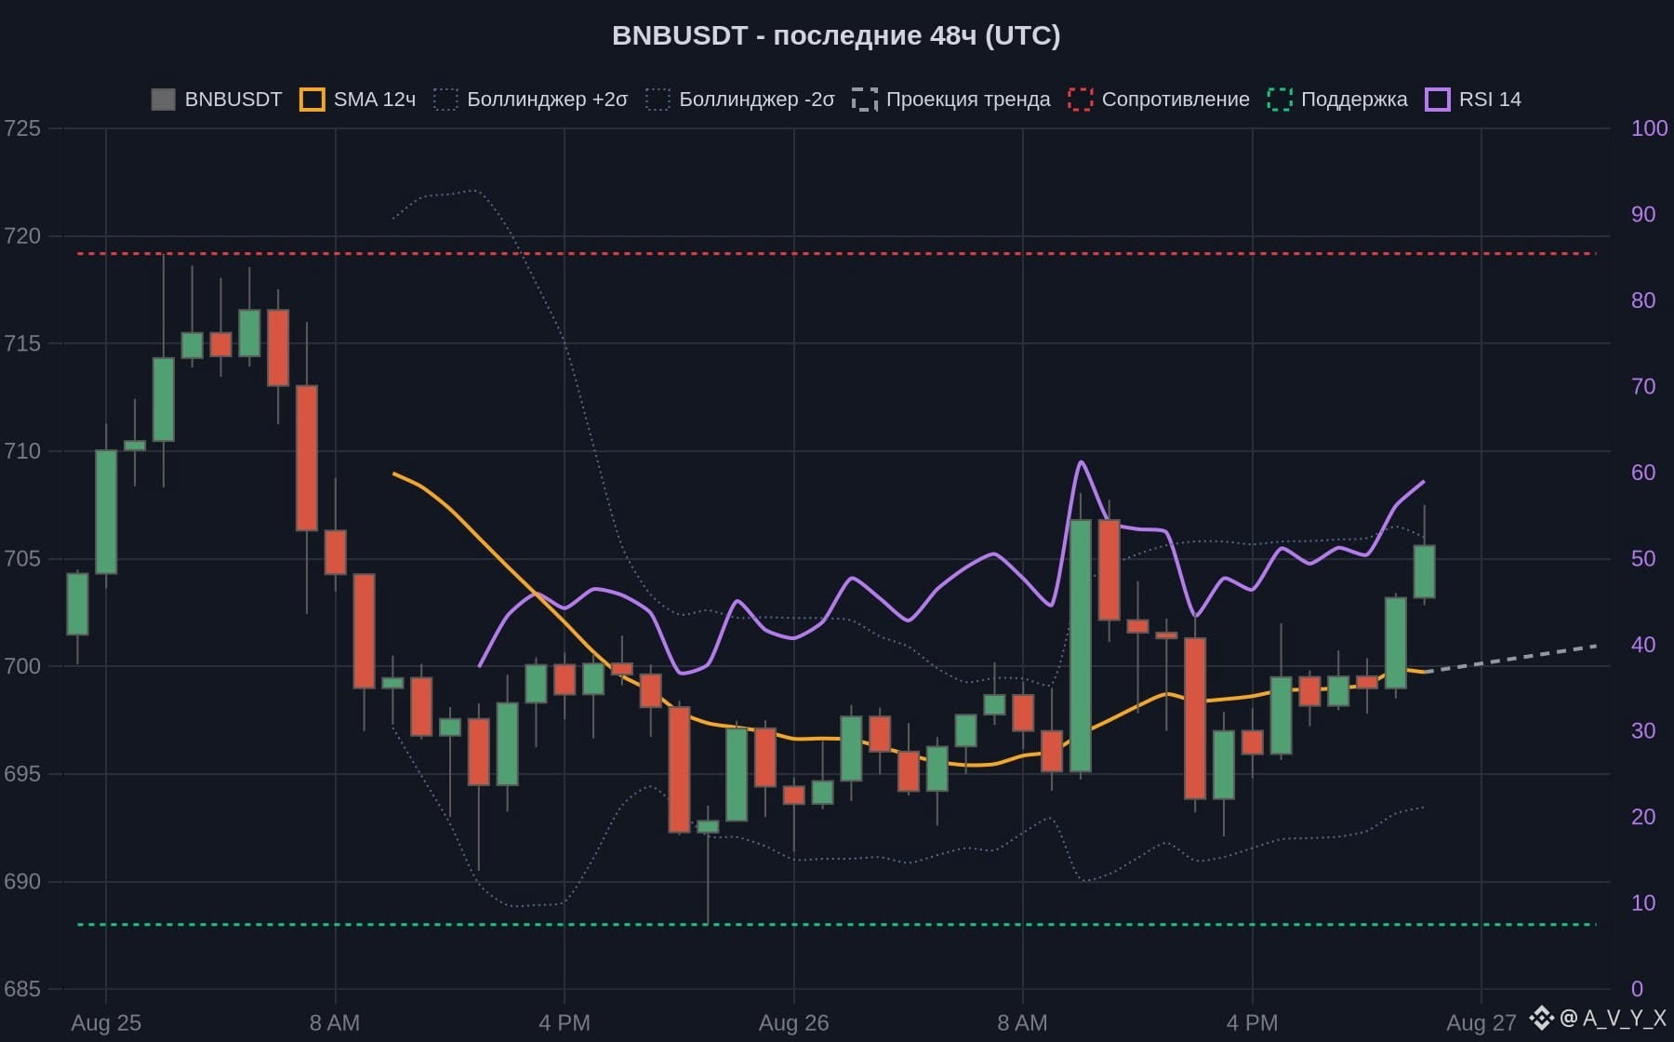Click the RSI 40 axis label
Image resolution: width=1674 pixels, height=1042 pixels.
point(1643,645)
